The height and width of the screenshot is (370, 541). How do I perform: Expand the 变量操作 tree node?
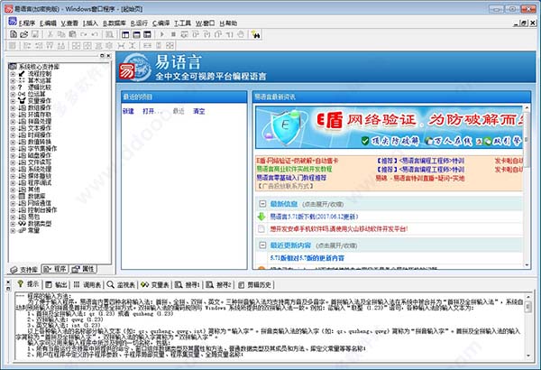(x=13, y=101)
